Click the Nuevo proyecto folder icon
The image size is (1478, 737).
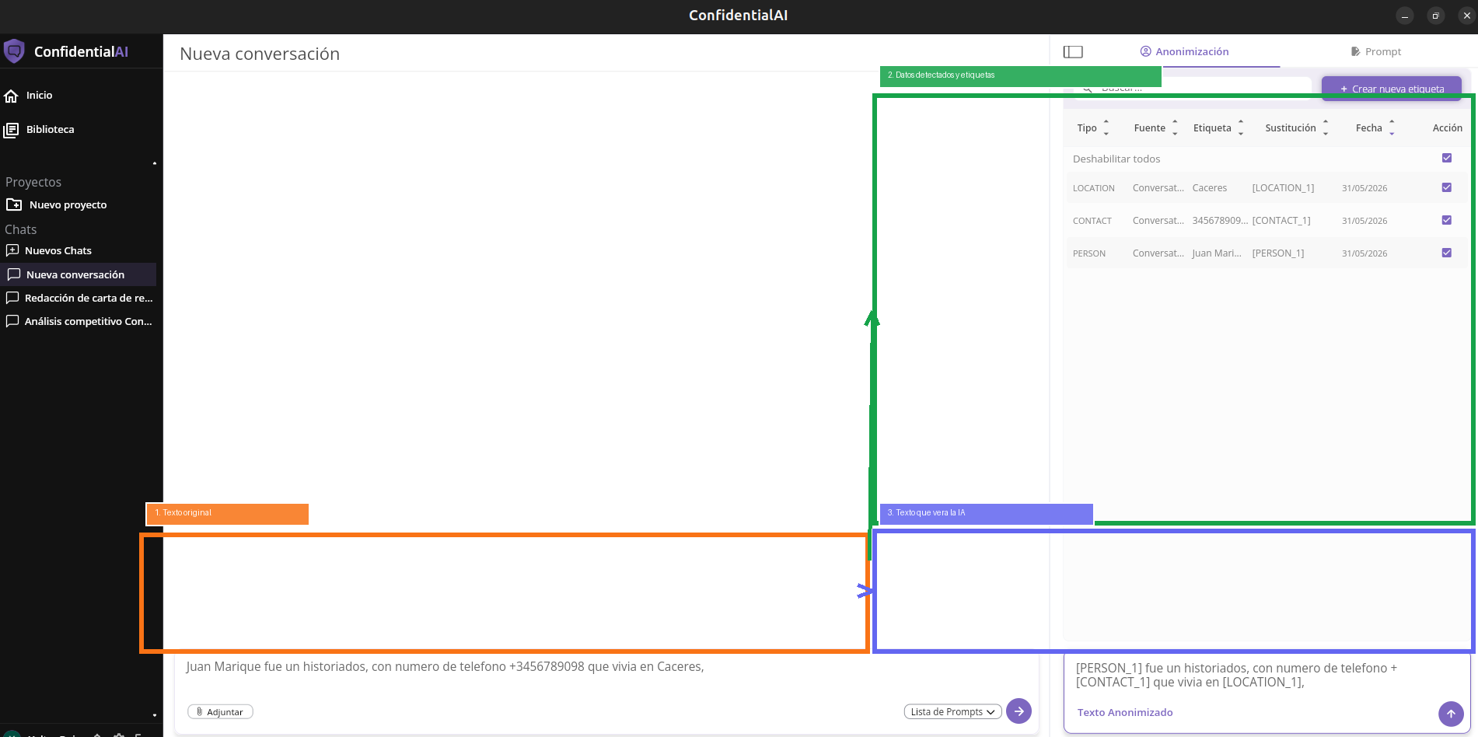(x=14, y=204)
